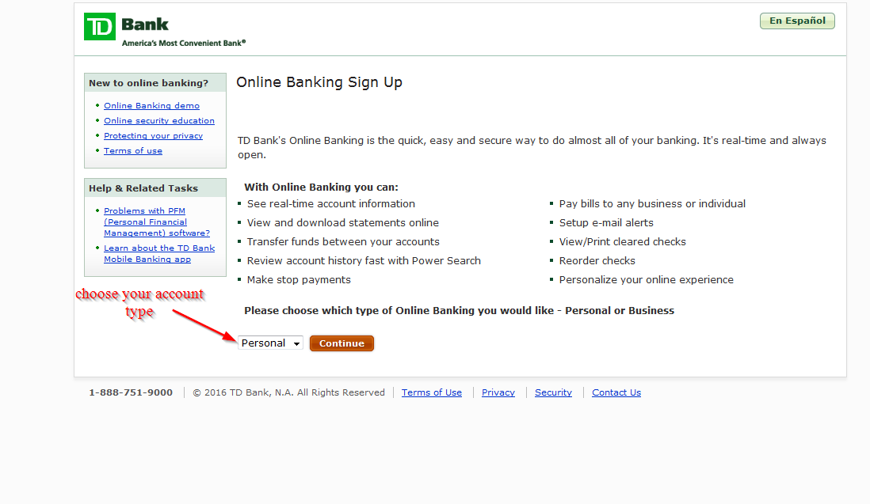Open sidebar Terms of use link

click(133, 150)
